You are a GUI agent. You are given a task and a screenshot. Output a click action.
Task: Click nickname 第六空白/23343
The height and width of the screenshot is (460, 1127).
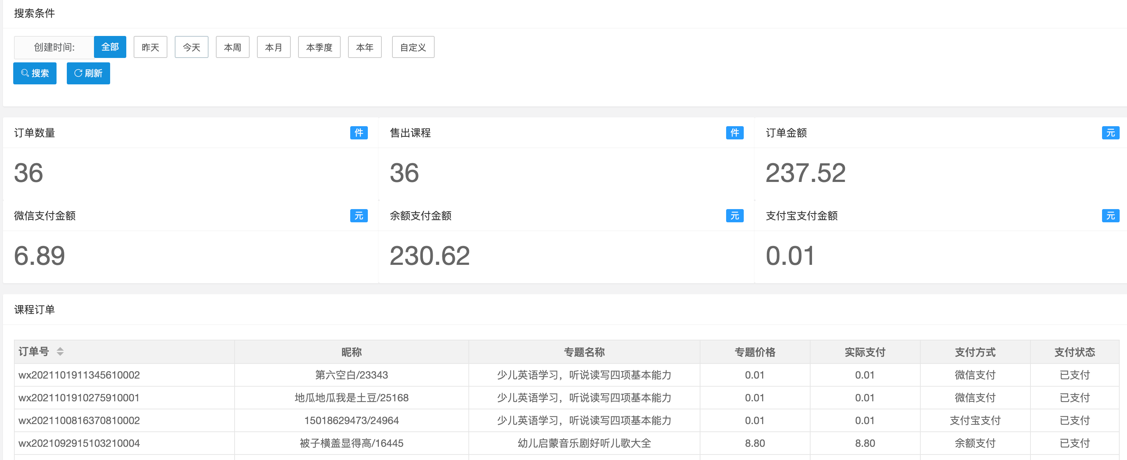point(352,375)
